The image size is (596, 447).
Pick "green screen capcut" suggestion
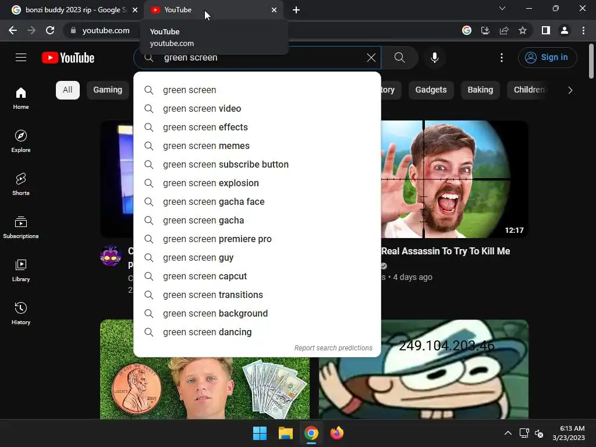(x=257, y=276)
